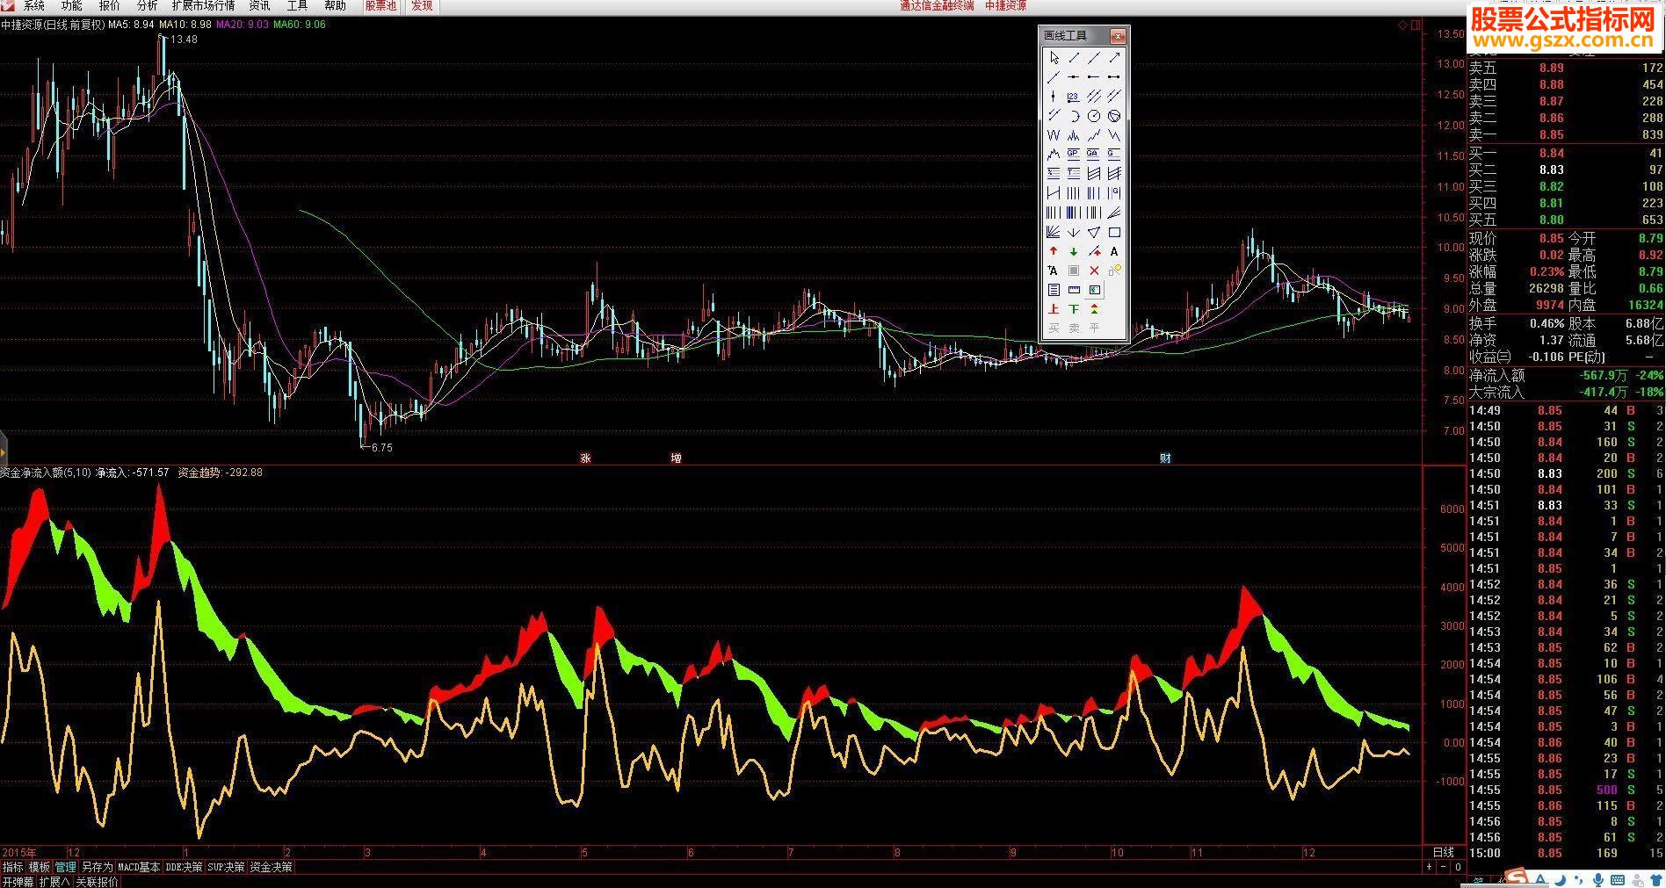Viewport: 1666px width, 888px height.
Task: Click the 股票池 button
Action: (380, 6)
